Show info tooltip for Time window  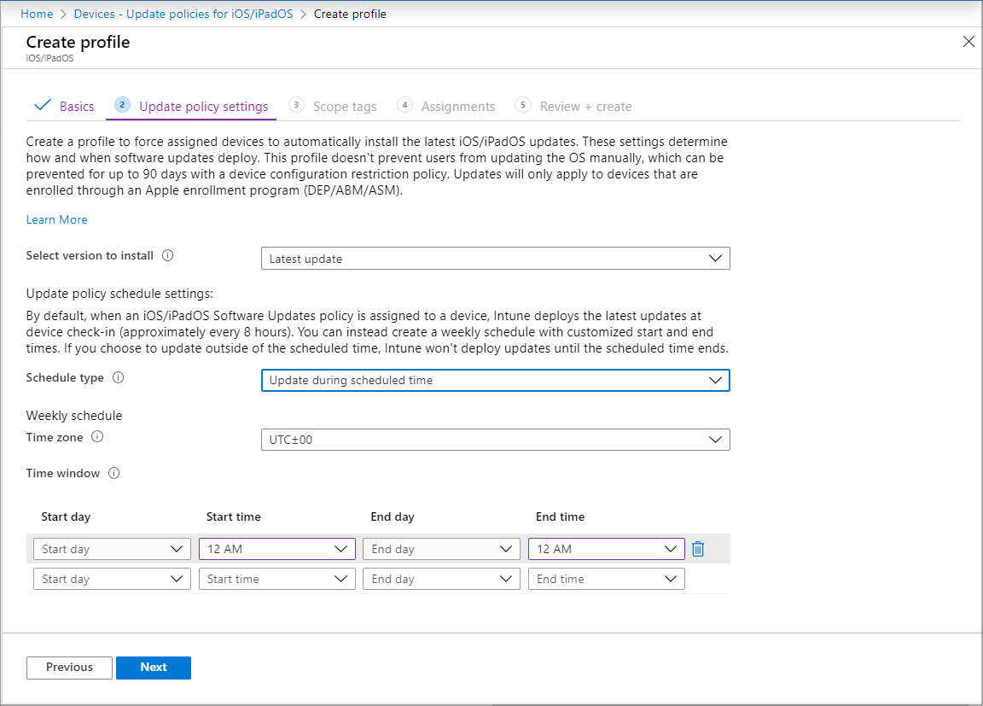click(113, 474)
